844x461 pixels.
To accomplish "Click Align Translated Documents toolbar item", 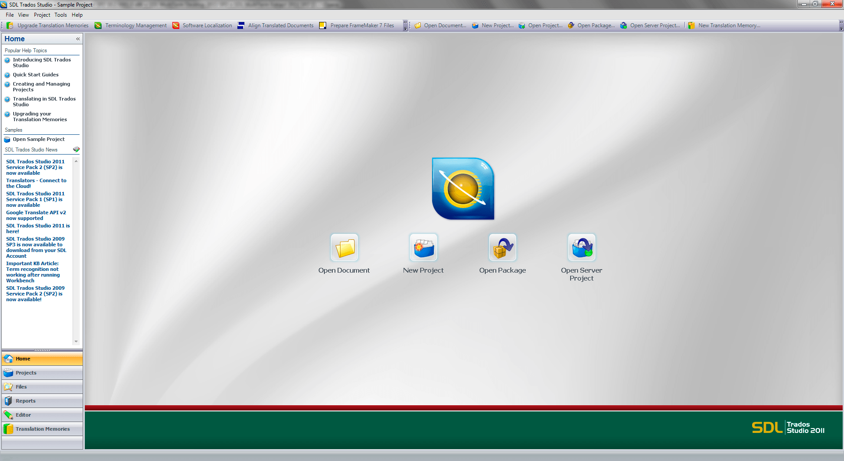I will coord(276,25).
